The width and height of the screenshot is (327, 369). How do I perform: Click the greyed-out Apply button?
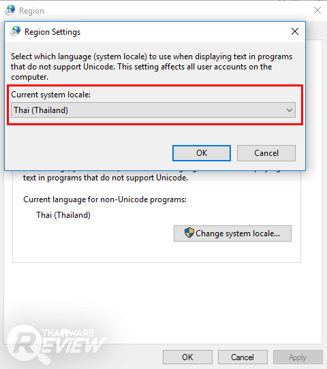tap(298, 357)
